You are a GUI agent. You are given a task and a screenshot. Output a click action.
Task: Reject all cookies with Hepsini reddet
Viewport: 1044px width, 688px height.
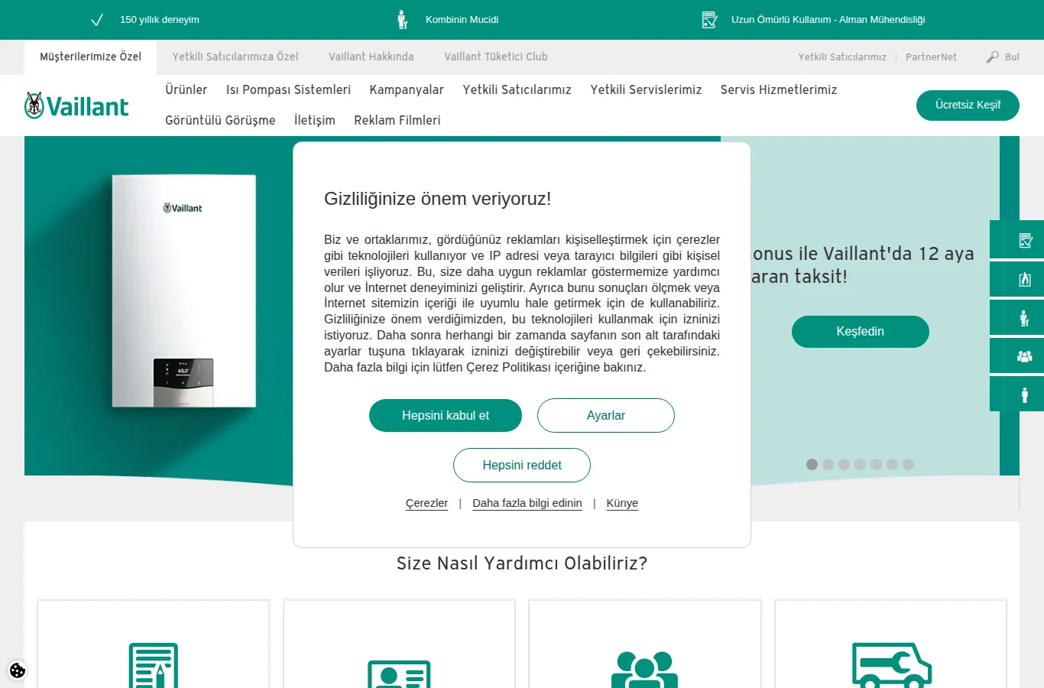click(x=522, y=466)
